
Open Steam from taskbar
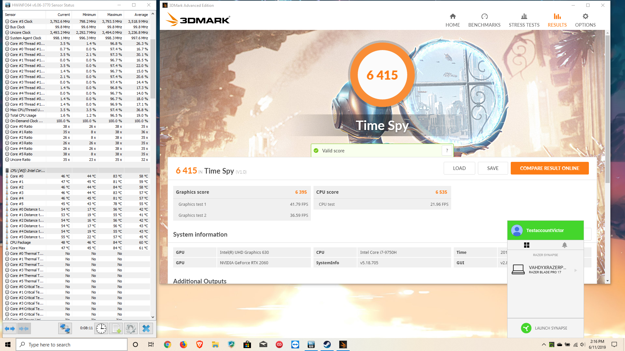(x=327, y=344)
